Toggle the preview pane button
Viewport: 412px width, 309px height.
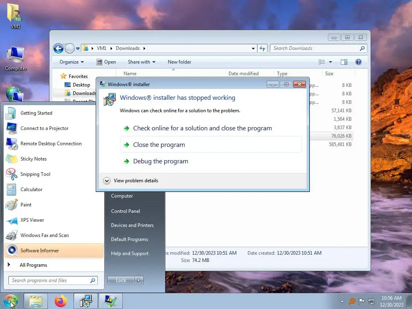click(344, 62)
